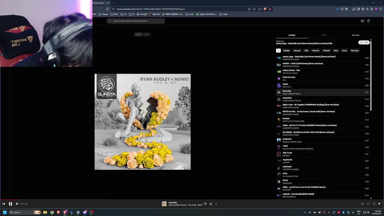This screenshot has height=216, width=384.
Task: Play Angel Echo by nulloath
Action: pyautogui.click(x=323, y=161)
